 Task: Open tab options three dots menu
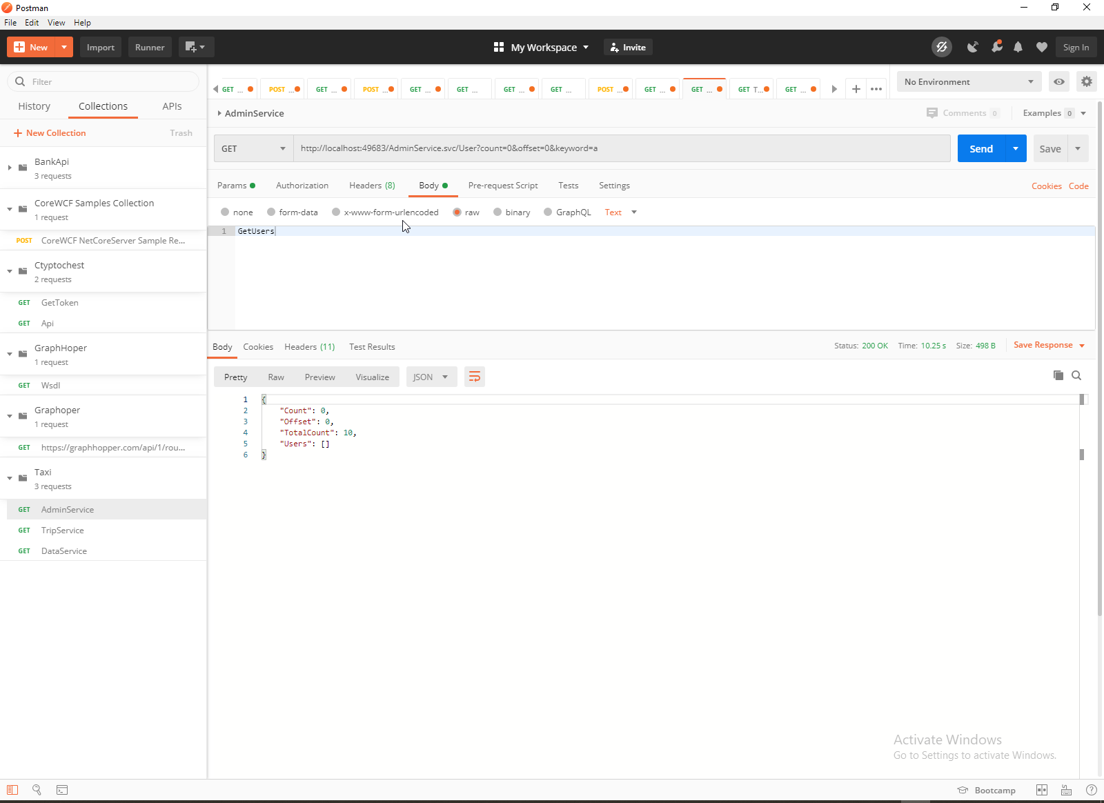click(x=876, y=89)
